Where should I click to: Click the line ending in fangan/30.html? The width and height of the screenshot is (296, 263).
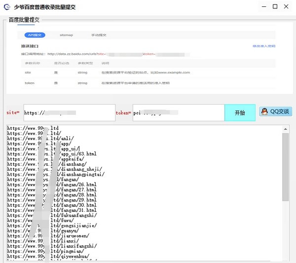pos(52,205)
